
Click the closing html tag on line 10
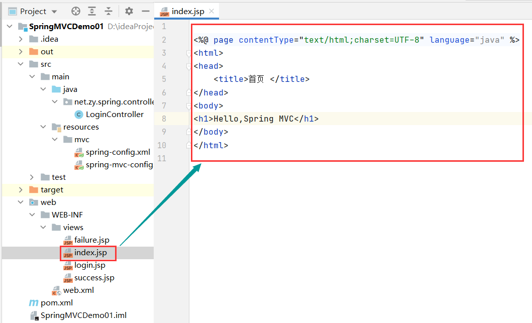(x=210, y=145)
